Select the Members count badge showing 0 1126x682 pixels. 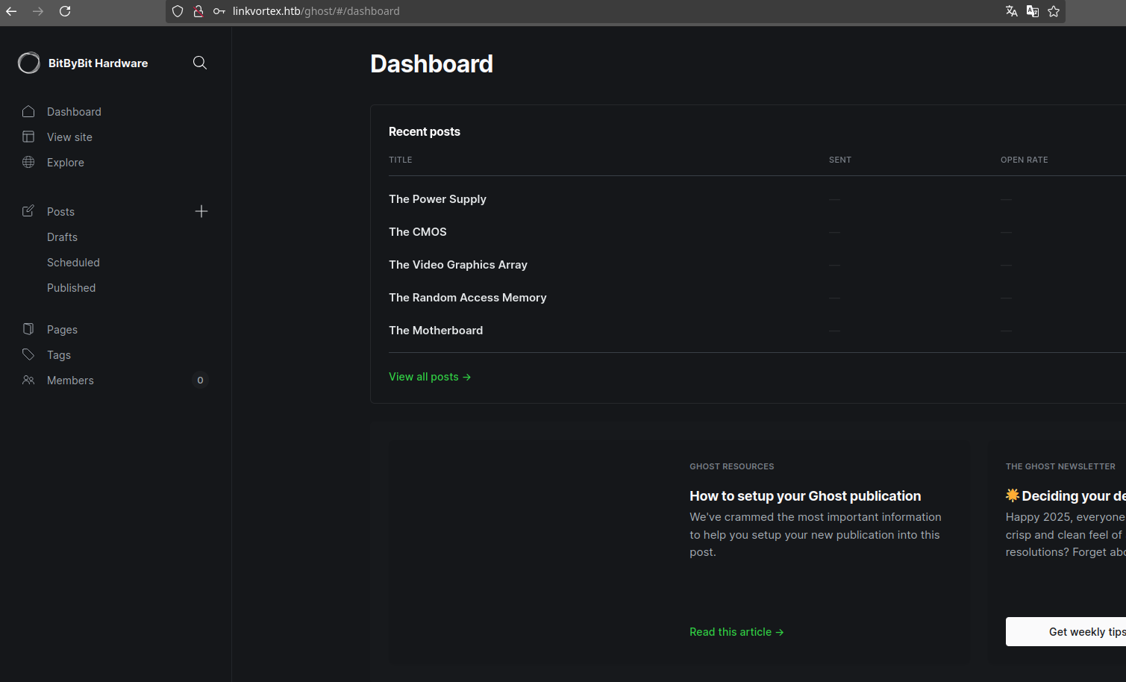pyautogui.click(x=200, y=380)
